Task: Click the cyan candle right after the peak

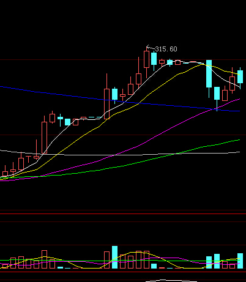Action: (154, 59)
